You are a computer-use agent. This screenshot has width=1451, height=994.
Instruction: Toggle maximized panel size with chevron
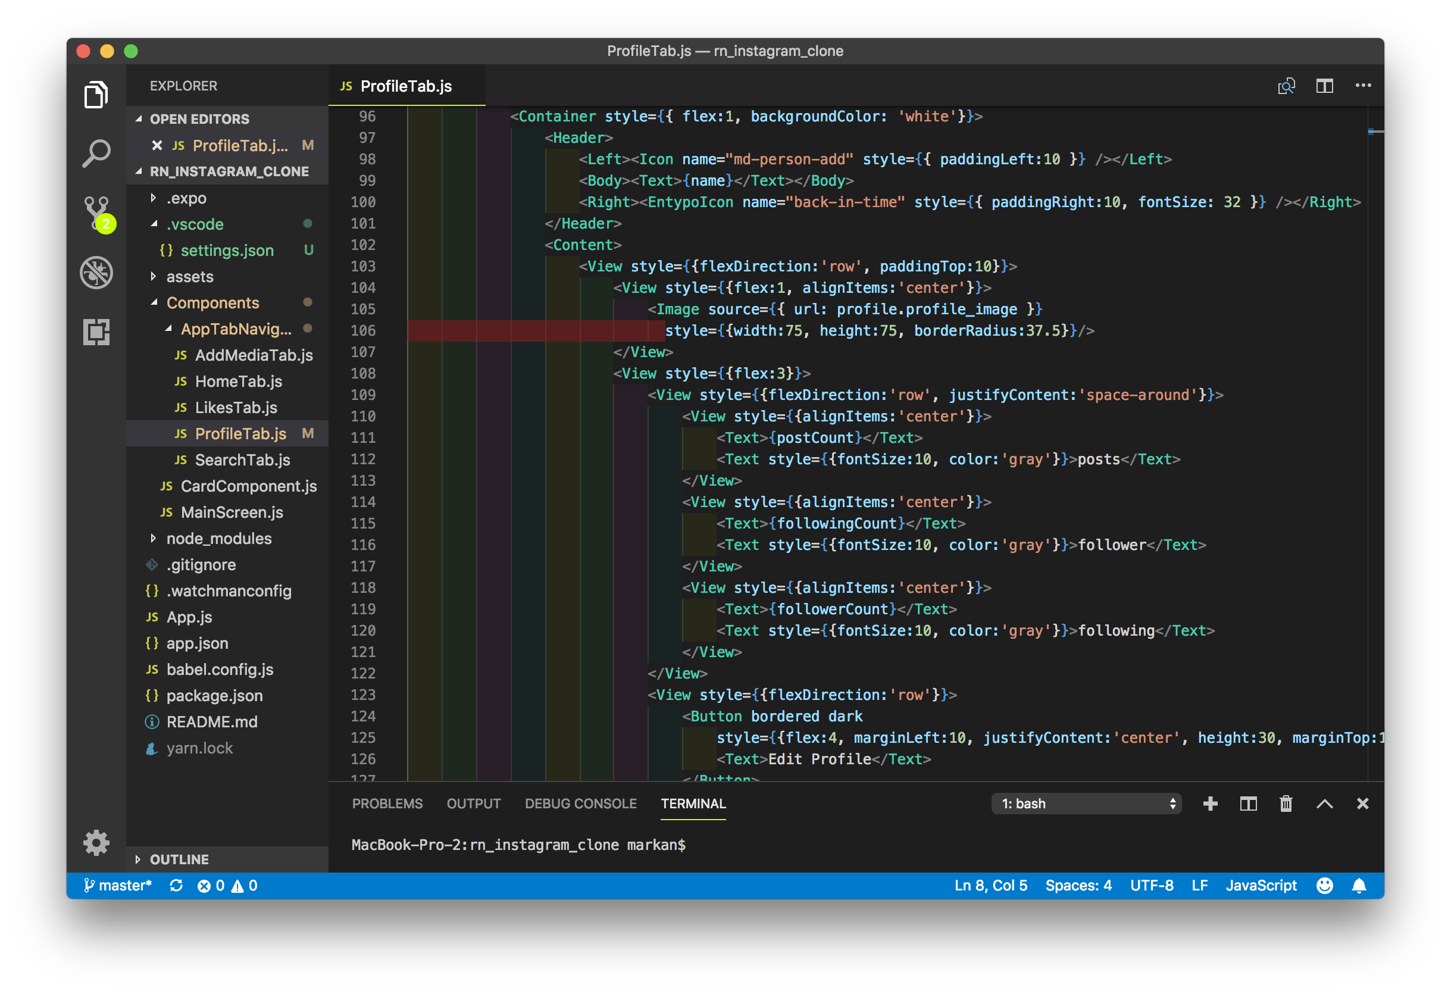point(1324,804)
